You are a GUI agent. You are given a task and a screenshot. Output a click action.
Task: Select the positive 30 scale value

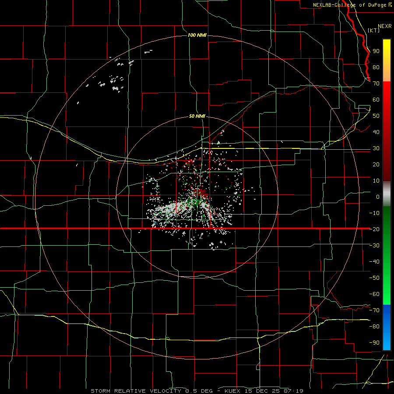pyautogui.click(x=376, y=148)
